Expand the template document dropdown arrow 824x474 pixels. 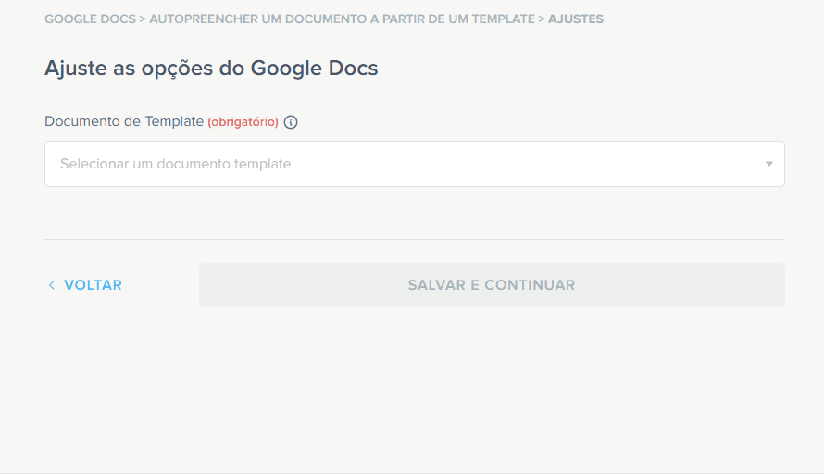tap(768, 164)
